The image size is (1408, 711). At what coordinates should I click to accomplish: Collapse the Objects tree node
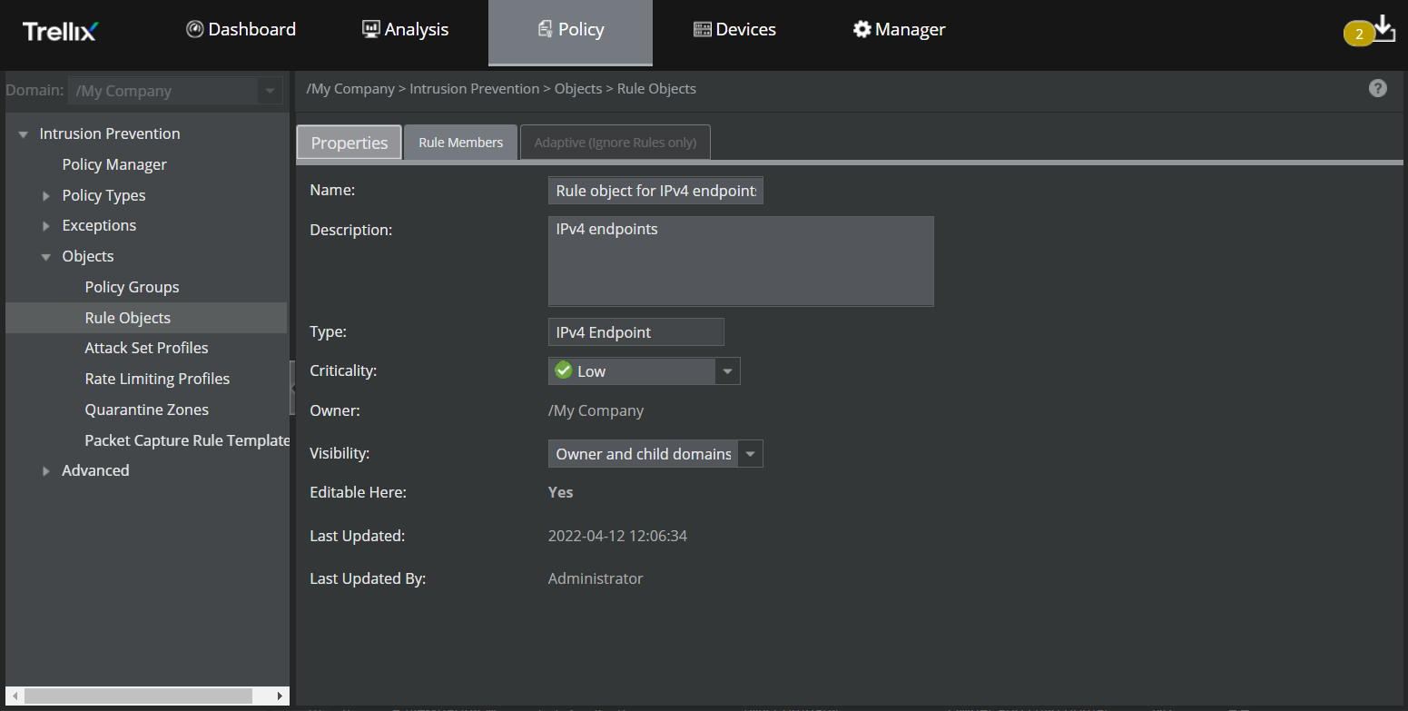(46, 257)
